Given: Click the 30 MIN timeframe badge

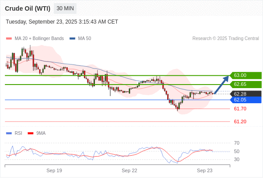Looking at the screenshot, I should (x=65, y=8).
